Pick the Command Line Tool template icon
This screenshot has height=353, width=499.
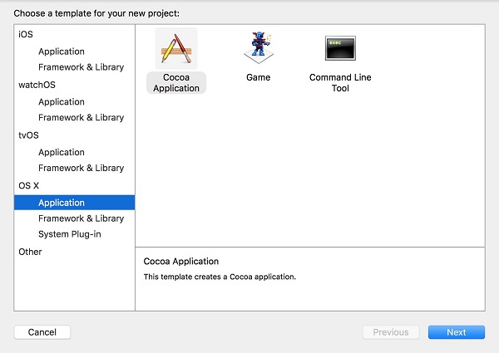340,48
